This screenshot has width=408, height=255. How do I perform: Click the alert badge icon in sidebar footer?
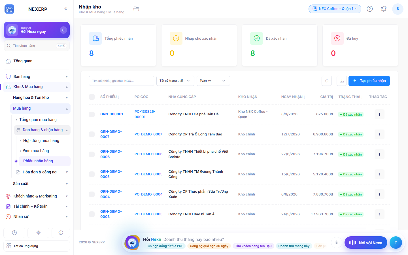(x=61, y=233)
